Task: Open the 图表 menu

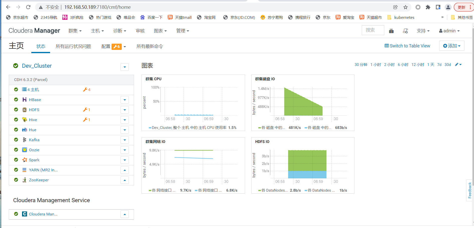Action: click(160, 31)
